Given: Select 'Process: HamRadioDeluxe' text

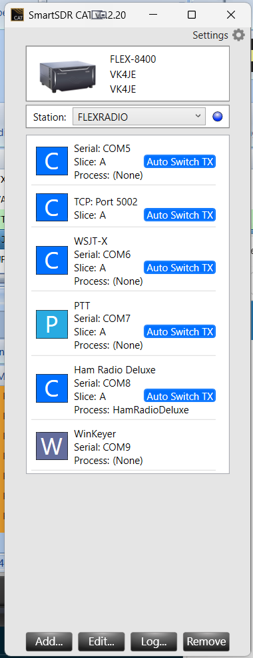Looking at the screenshot, I should click(132, 410).
